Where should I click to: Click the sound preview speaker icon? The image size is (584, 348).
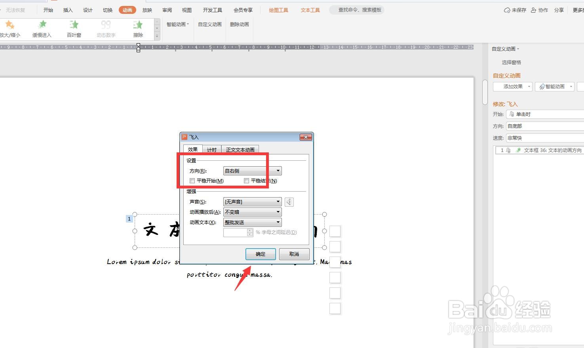(289, 202)
